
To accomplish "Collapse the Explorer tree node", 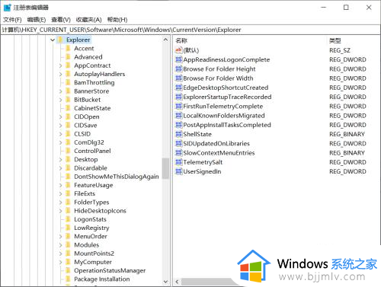I will tap(53, 40).
